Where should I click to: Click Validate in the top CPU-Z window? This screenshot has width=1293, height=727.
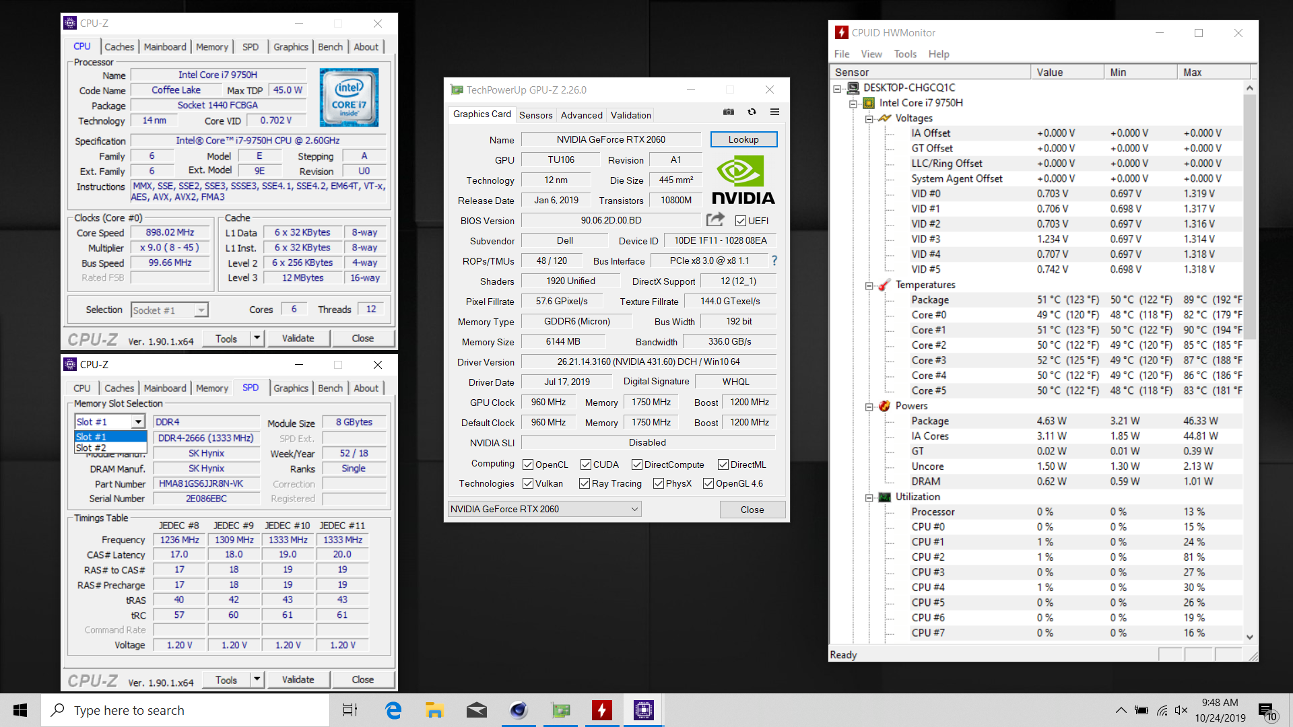pos(298,338)
